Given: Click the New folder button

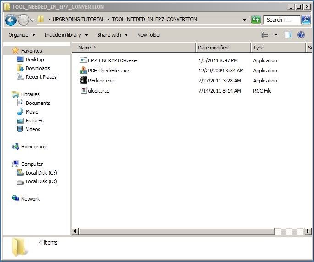Looking at the screenshot, I should coord(149,35).
